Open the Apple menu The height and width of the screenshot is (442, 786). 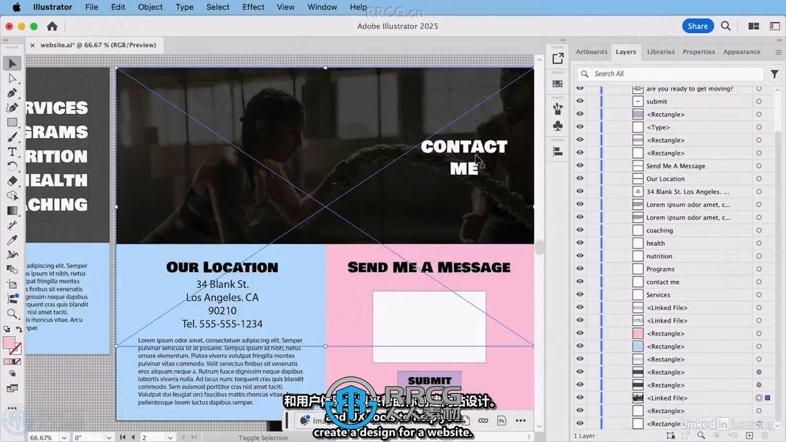click(x=16, y=7)
